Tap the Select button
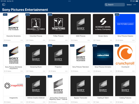The height and width of the screenshot is (104, 139). [x=129, y=5]
